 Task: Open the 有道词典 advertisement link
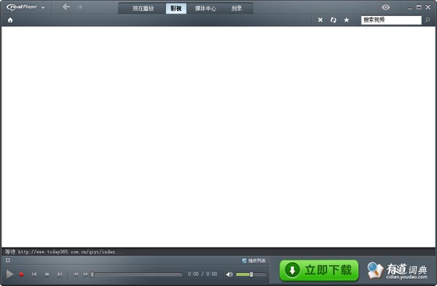point(398,271)
